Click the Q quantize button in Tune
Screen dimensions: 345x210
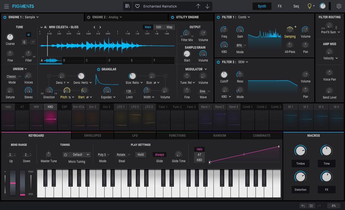tap(24, 42)
